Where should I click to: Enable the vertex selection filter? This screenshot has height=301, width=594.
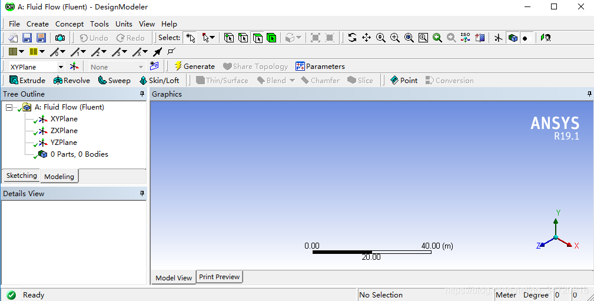229,38
